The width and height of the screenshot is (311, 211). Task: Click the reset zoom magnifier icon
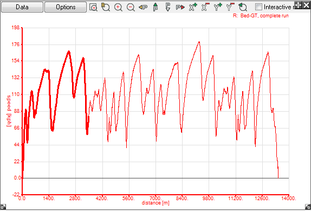tap(106, 7)
